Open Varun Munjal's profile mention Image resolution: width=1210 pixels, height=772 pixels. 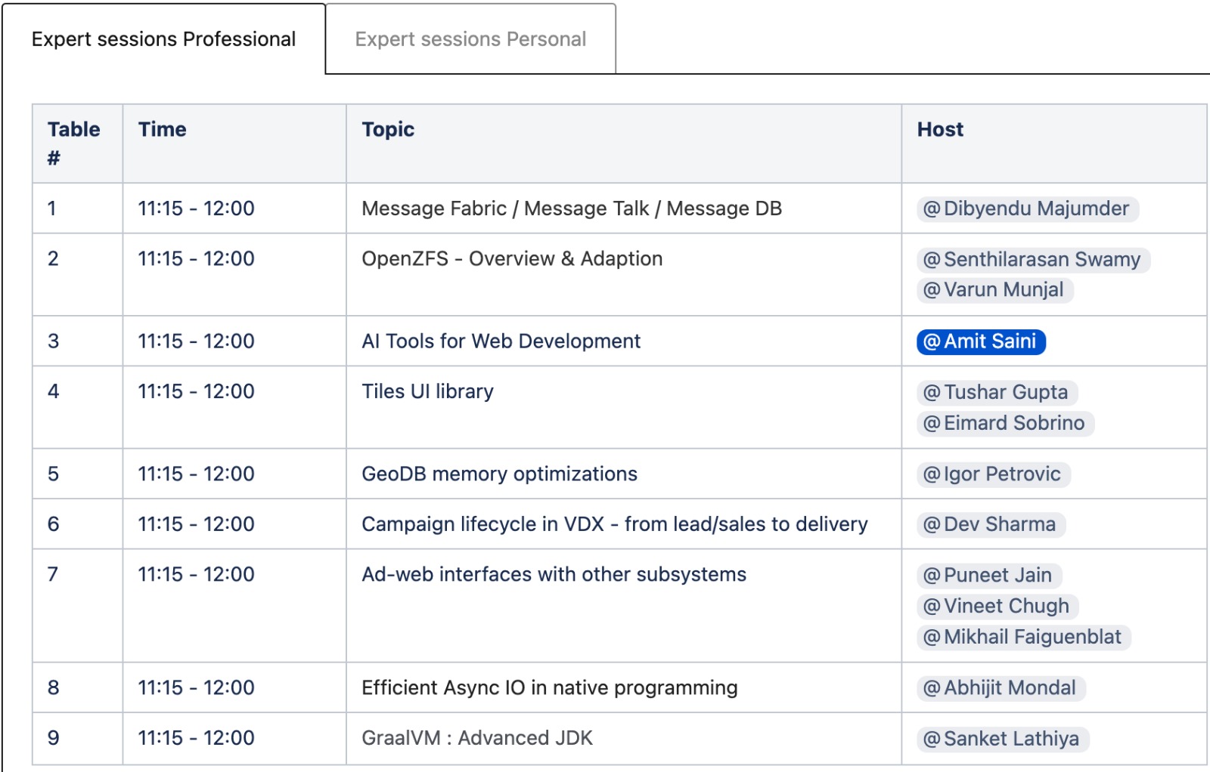pyautogui.click(x=994, y=290)
